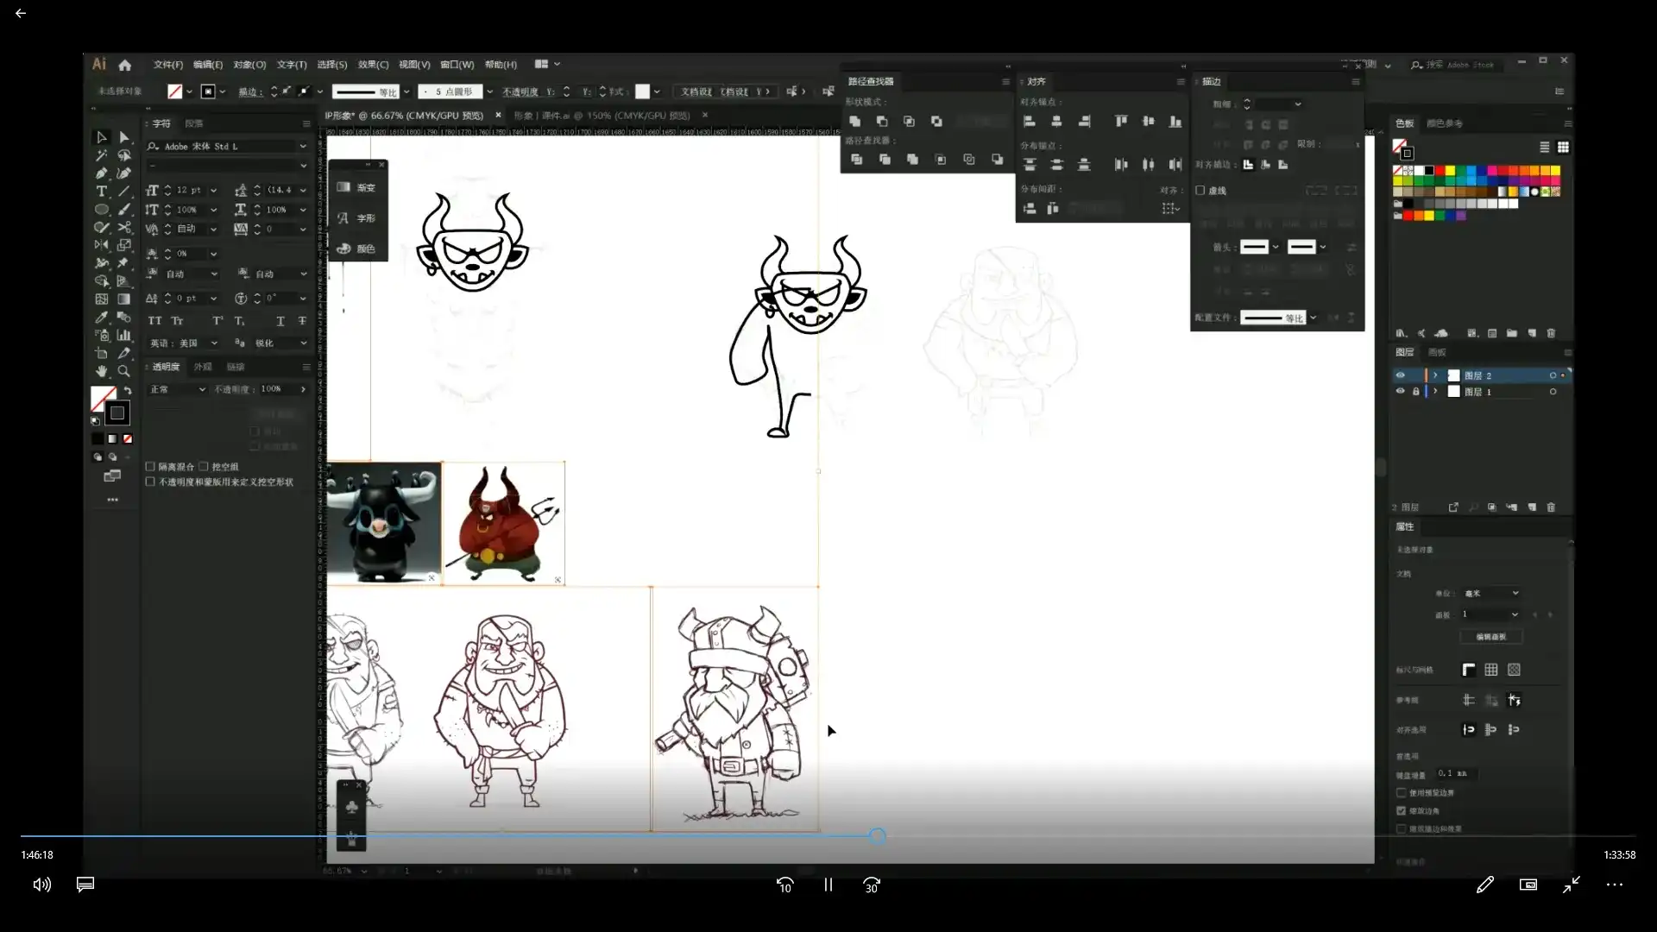Open the Adobe 宋体 font family dropdown

click(x=303, y=147)
